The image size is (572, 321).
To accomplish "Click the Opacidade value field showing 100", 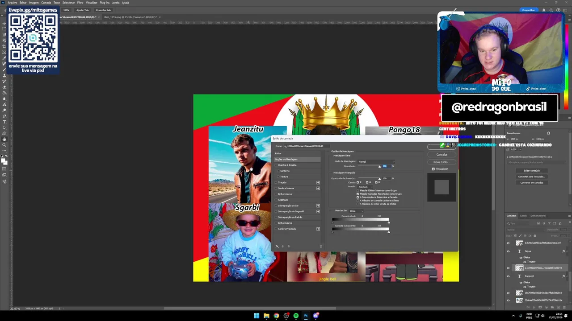I will click(x=387, y=166).
